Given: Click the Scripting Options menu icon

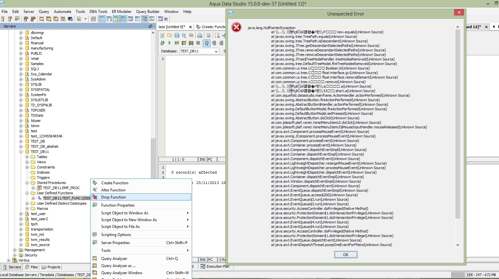Looking at the screenshot, I should coord(95,234).
